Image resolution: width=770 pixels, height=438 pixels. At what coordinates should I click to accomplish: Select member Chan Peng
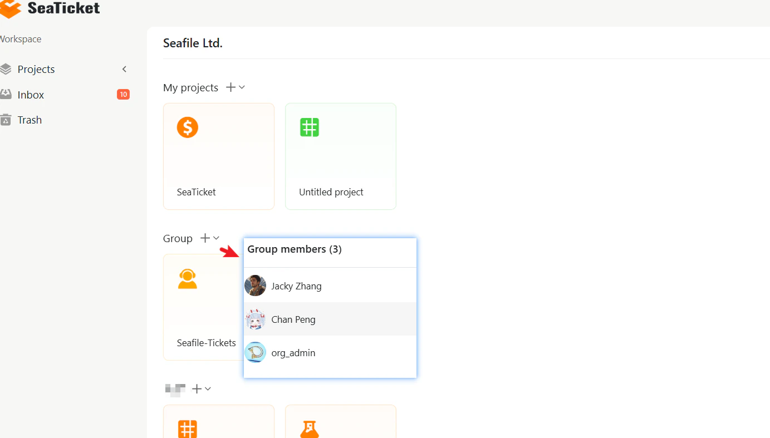point(330,319)
